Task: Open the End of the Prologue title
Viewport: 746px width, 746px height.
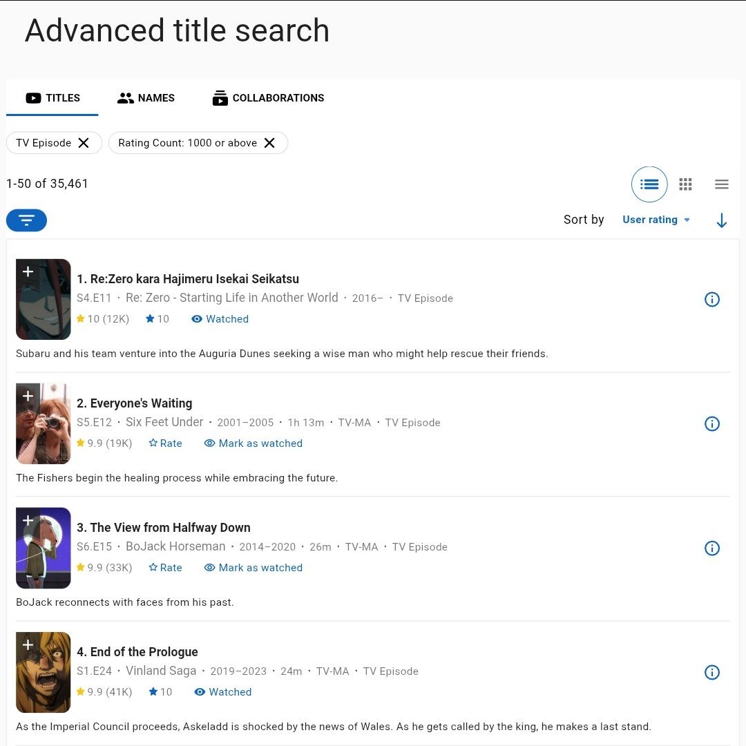Action: click(x=137, y=652)
